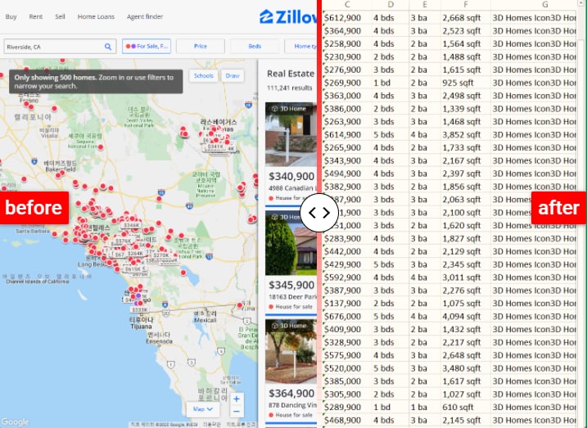Select the 1 ba cell in $289,900 row
Screen dimensions: 587x428
pyautogui.click(x=425, y=407)
